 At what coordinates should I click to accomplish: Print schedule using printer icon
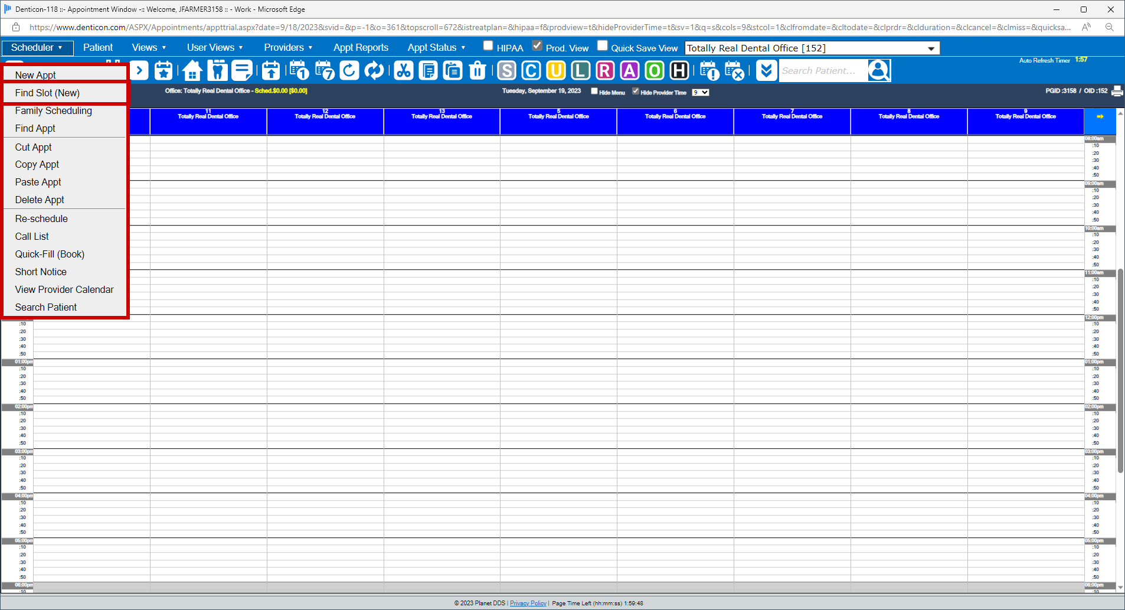coord(1117,91)
